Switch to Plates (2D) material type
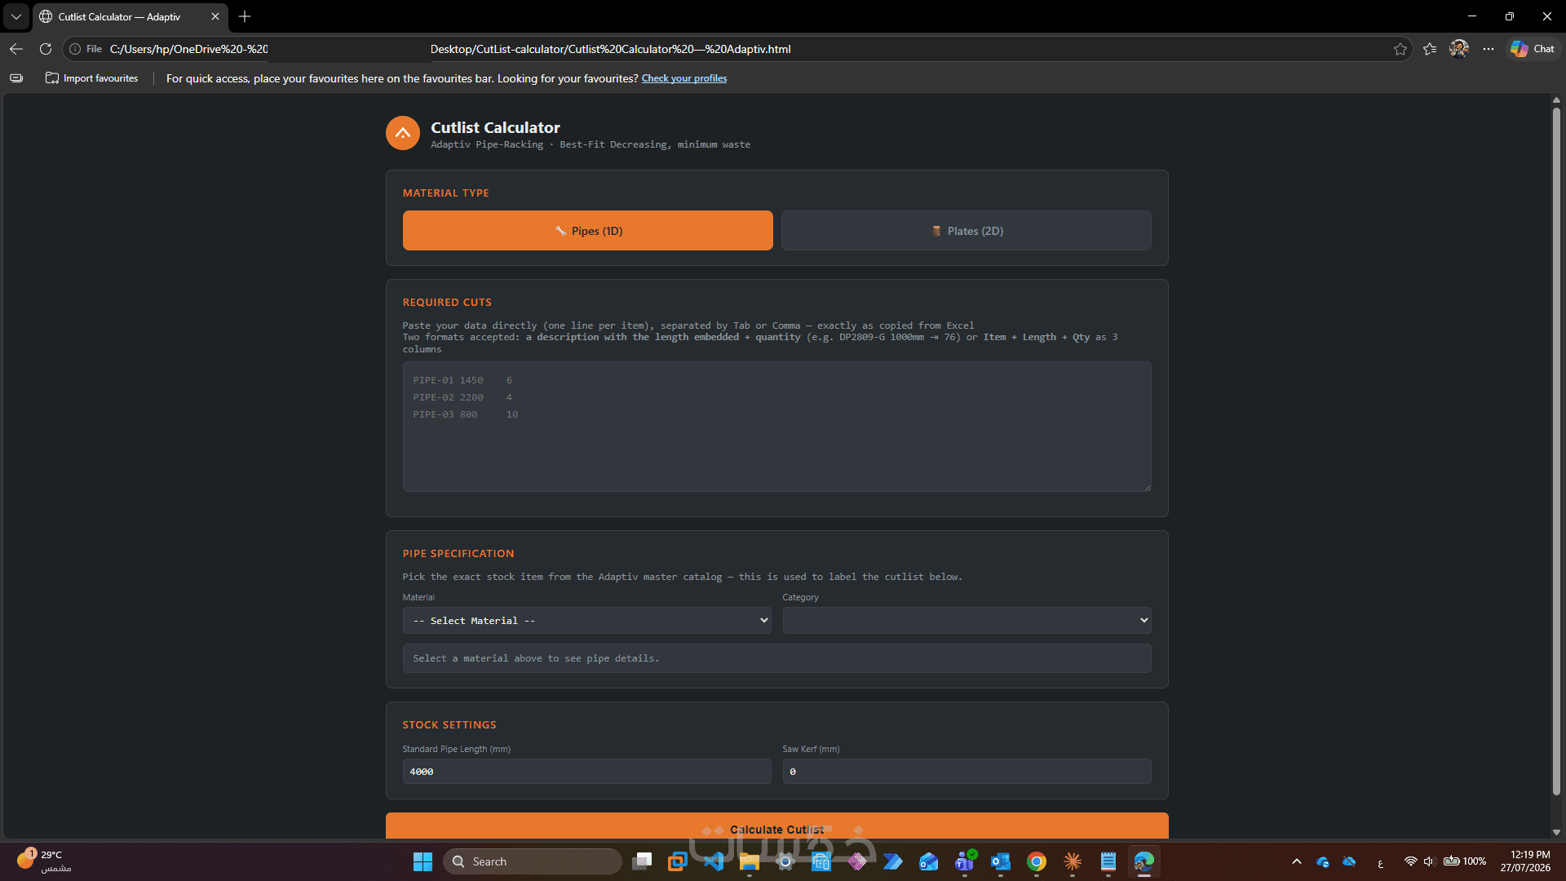The height and width of the screenshot is (881, 1566). pyautogui.click(x=967, y=231)
